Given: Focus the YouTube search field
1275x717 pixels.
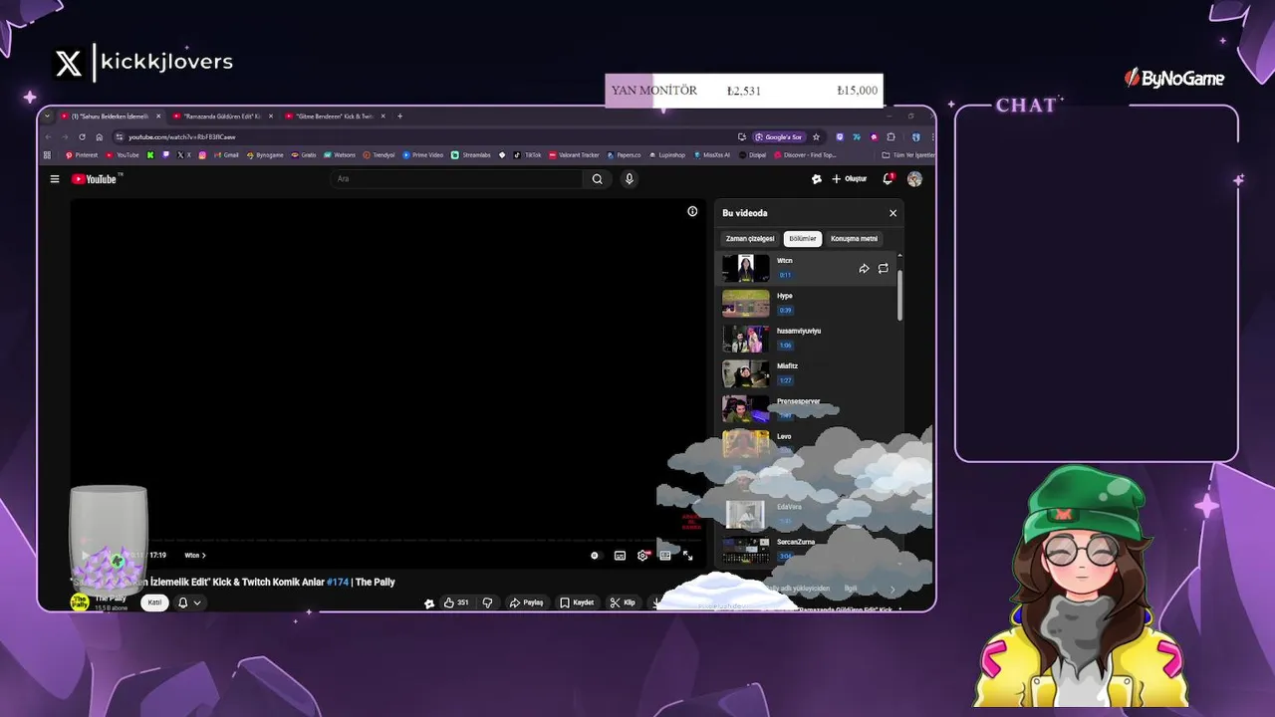Looking at the screenshot, I should 456,179.
